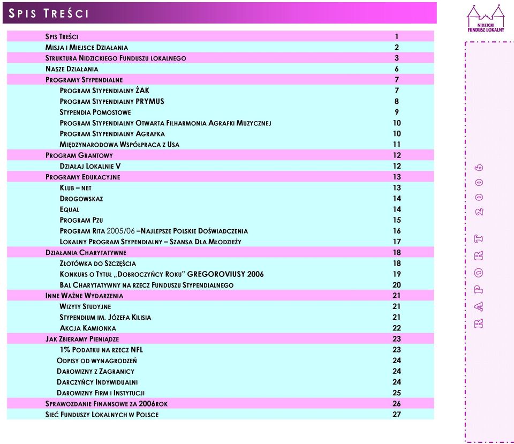Click page number 22 beside Akcja Kamionka
Image resolution: width=514 pixels, height=444 pixels.
click(x=397, y=328)
